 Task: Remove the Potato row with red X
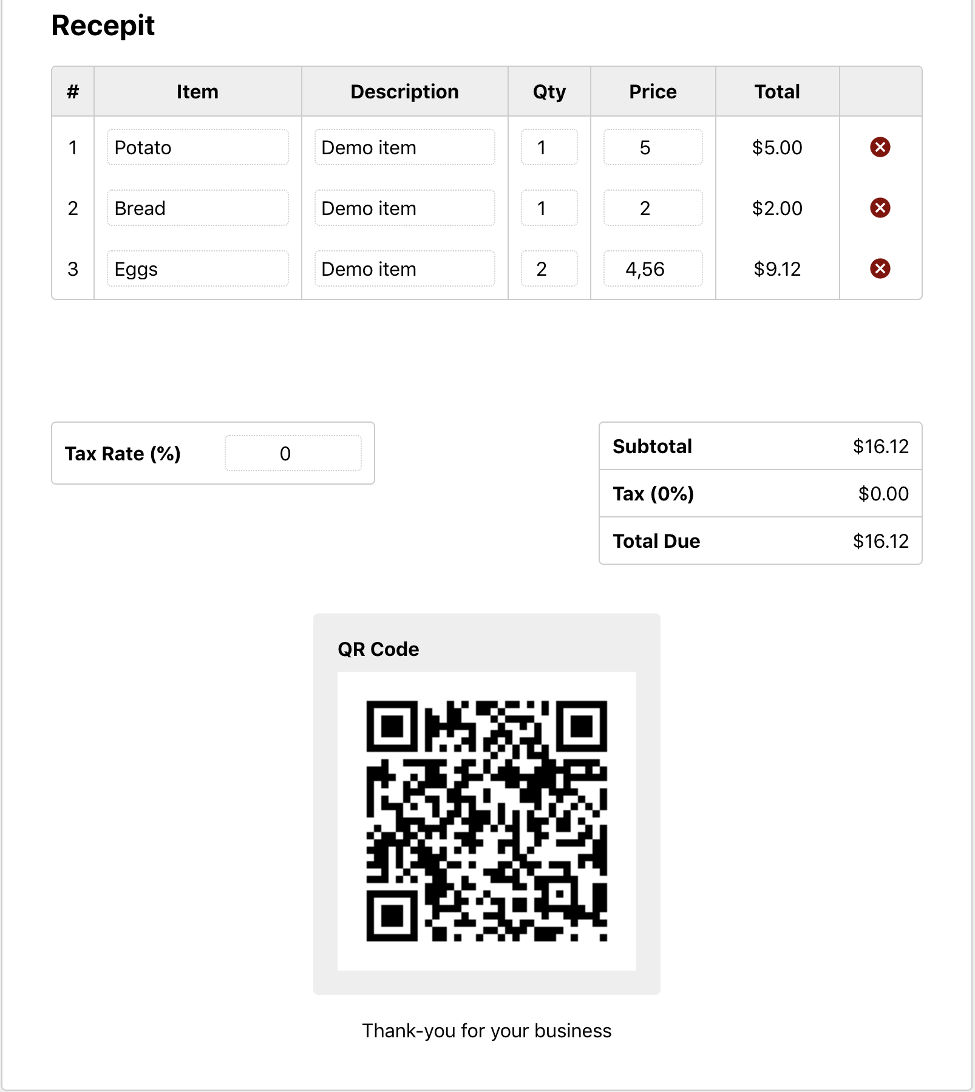coord(880,147)
